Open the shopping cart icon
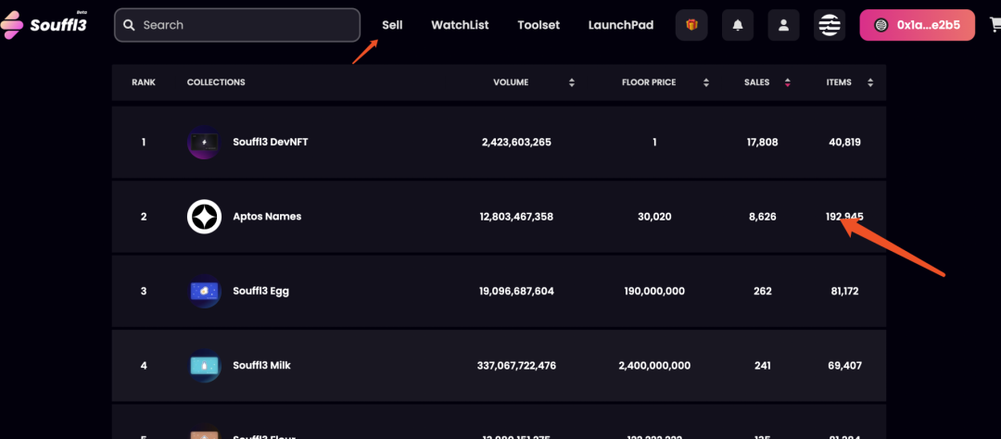 pyautogui.click(x=995, y=25)
